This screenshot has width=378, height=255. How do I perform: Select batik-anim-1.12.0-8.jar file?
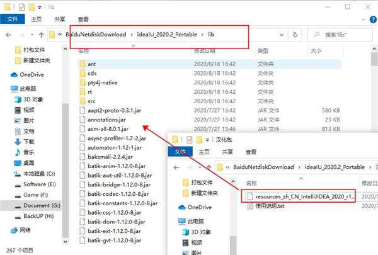click(117, 166)
